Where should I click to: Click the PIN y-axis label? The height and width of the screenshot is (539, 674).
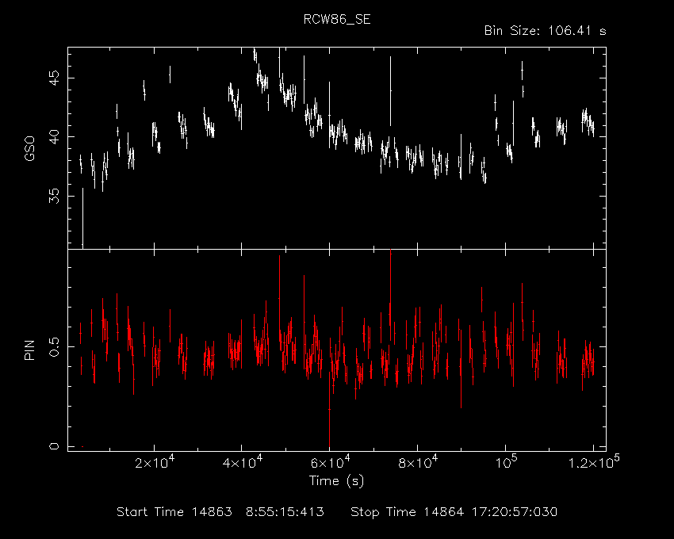[x=29, y=350]
